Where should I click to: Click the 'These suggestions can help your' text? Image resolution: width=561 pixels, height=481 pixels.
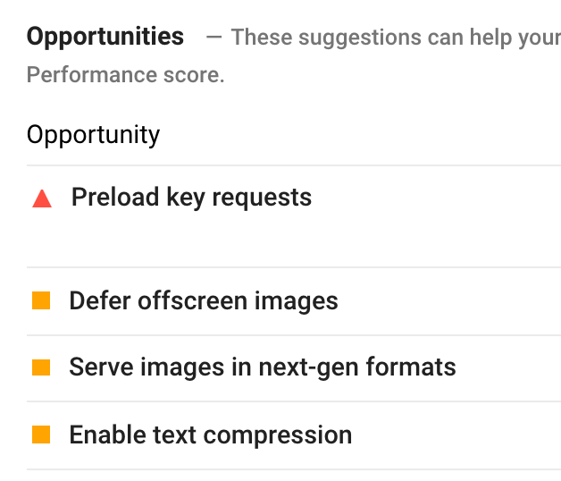pyautogui.click(x=395, y=38)
